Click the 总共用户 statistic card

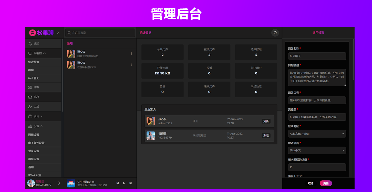point(162,52)
